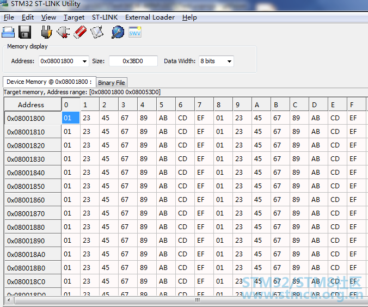Click cell 89 in column 4, row 0x080018A0
Viewport: 368px width, 307px height.
pyautogui.click(x=147, y=254)
